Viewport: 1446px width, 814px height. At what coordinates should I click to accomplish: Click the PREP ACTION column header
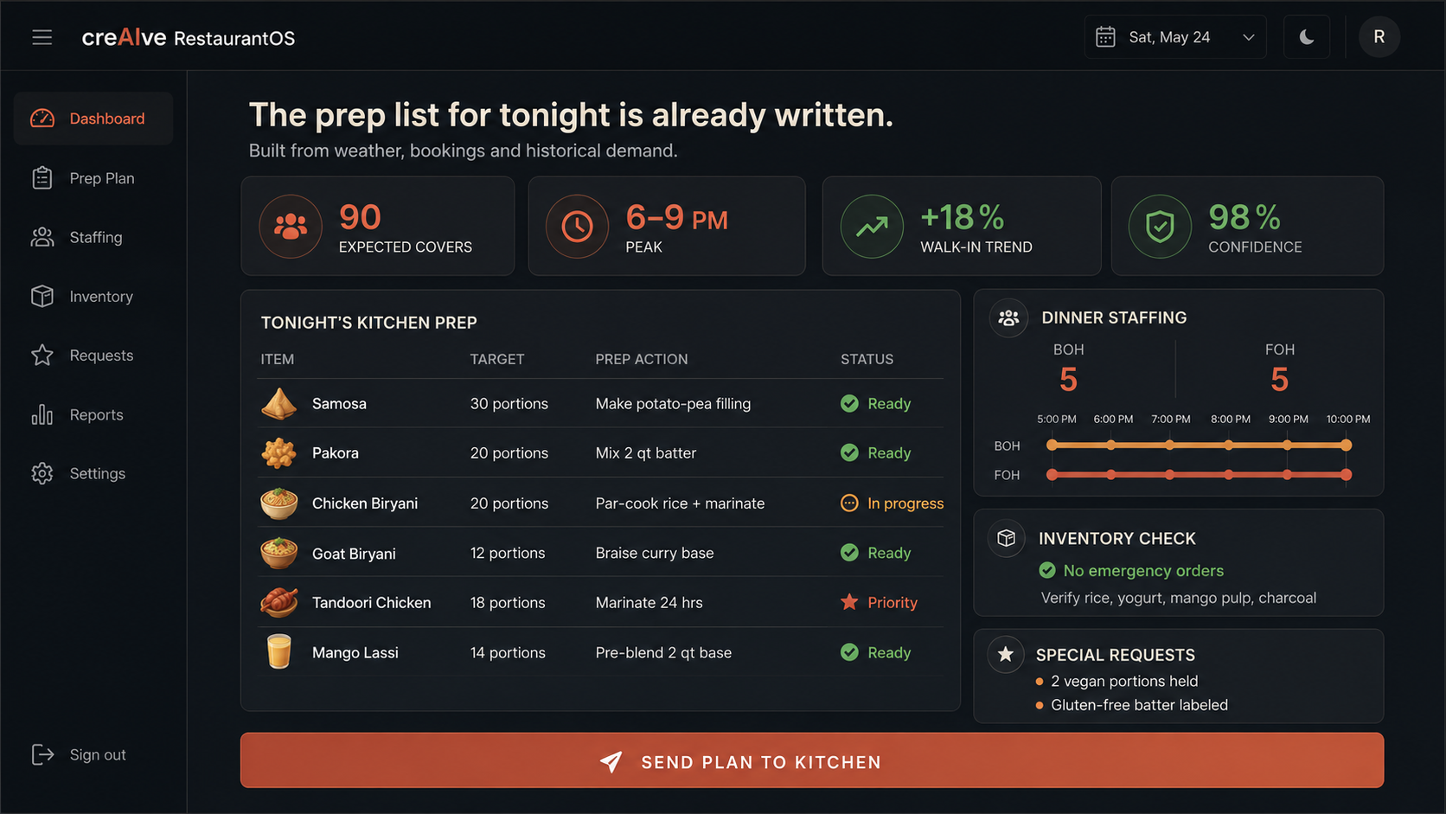pos(642,359)
